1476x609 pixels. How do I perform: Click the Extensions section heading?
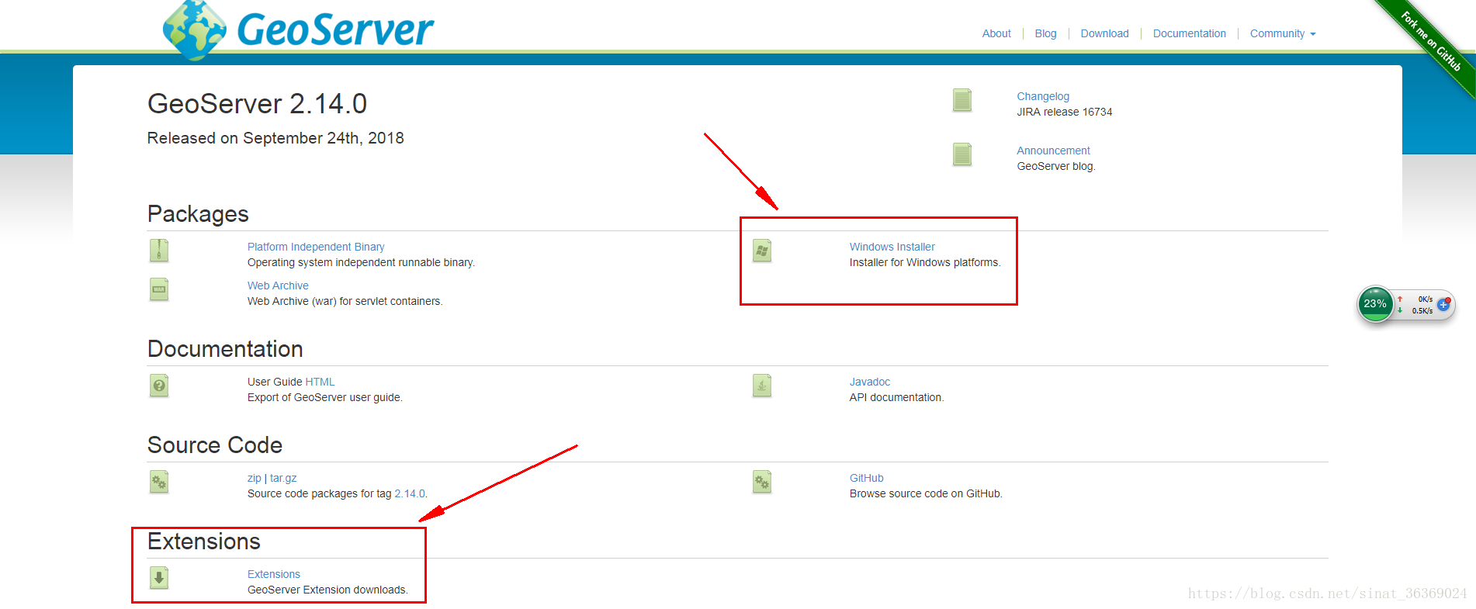click(x=204, y=541)
